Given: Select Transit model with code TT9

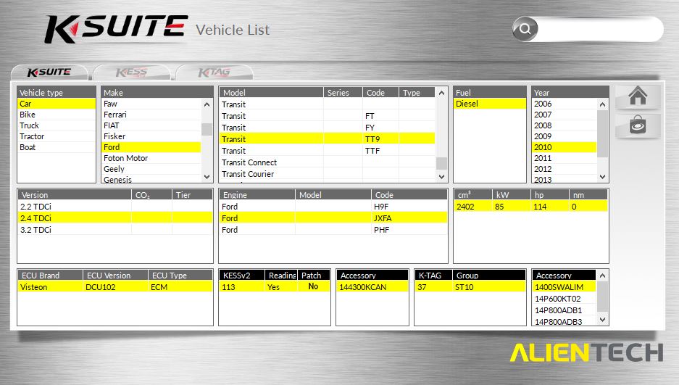Looking at the screenshot, I should pyautogui.click(x=327, y=138).
